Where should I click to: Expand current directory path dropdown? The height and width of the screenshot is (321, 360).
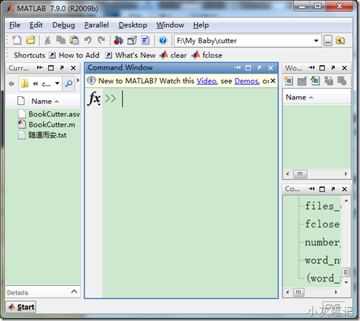(316, 40)
